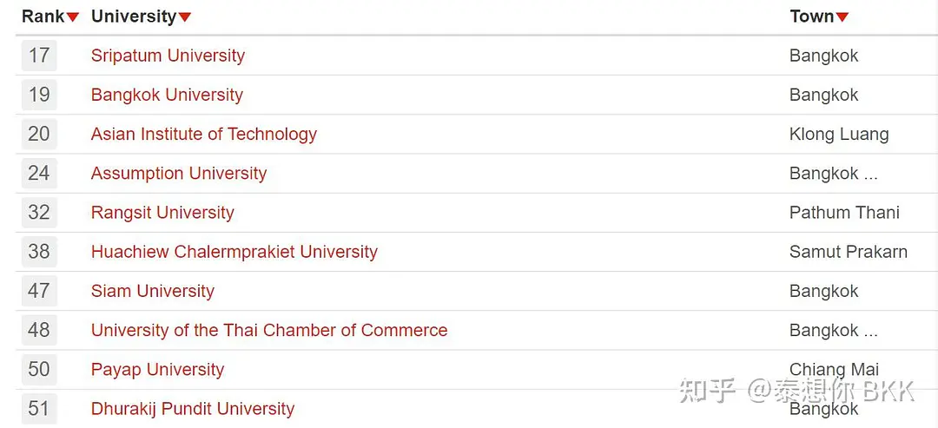The width and height of the screenshot is (938, 428).
Task: Click the University column sort arrow
Action: pyautogui.click(x=184, y=17)
